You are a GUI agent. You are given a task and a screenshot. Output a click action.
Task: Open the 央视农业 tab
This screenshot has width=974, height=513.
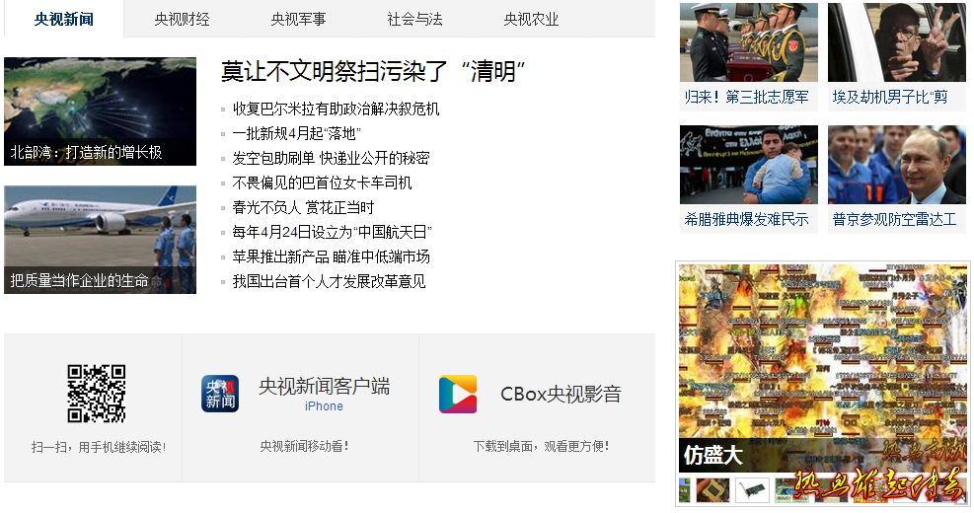pos(531,20)
